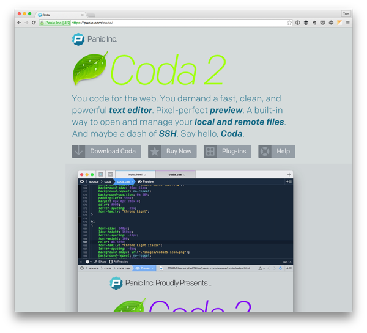
Task: Open the Tom profile switcher
Action: click(x=346, y=13)
